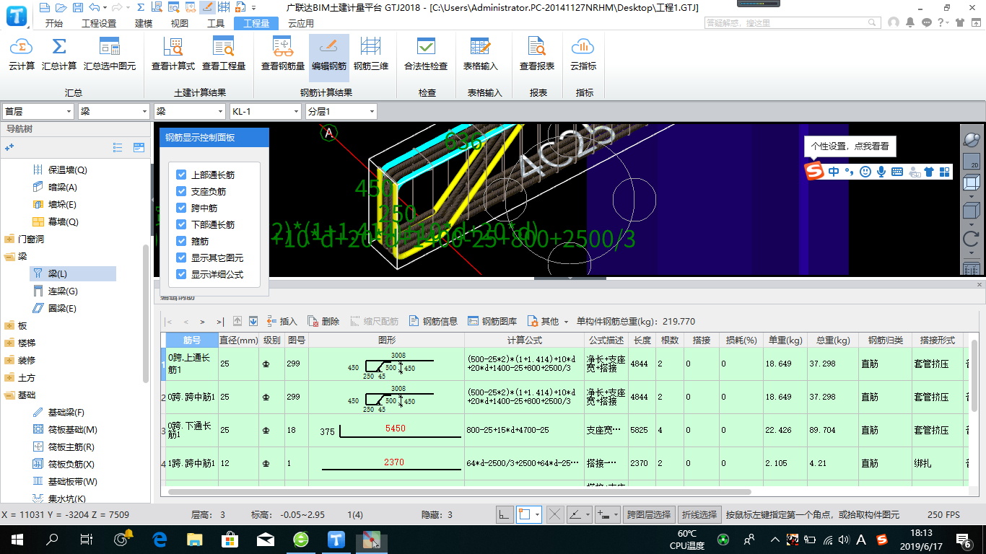986x554 pixels.
Task: Open 查看报表 report viewer
Action: (x=537, y=48)
